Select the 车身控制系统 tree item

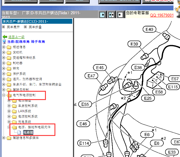tap(28, 106)
